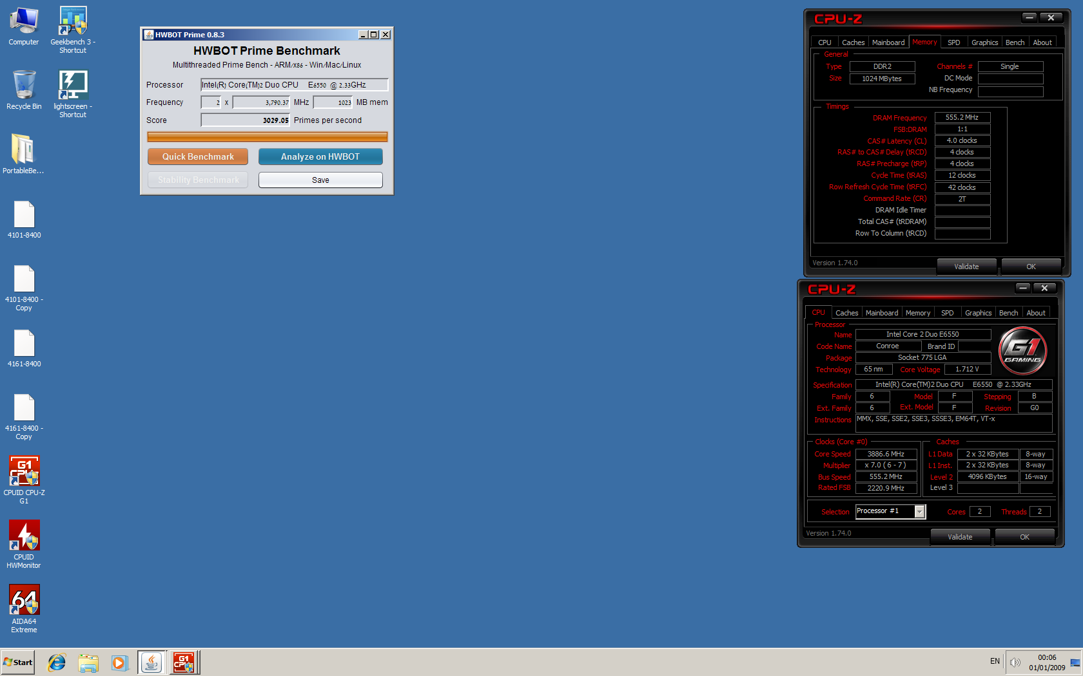Open Graphics tab in lower CPU-Z window

978,313
